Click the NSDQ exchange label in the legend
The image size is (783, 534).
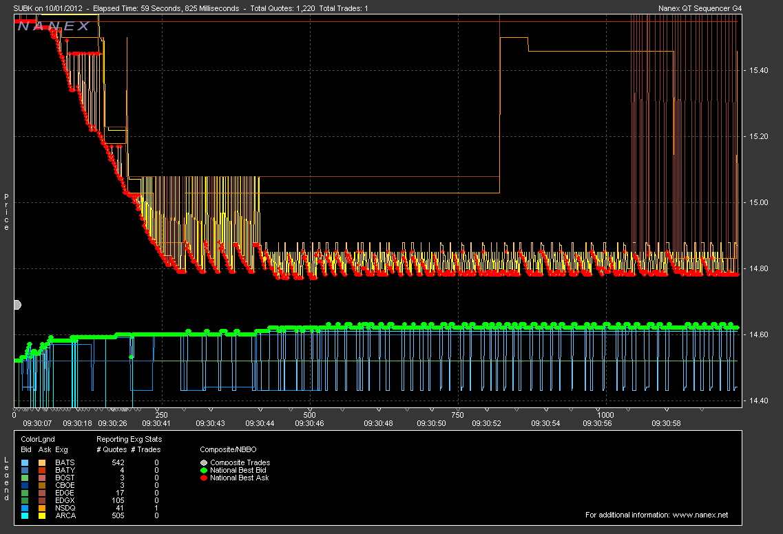[65, 508]
